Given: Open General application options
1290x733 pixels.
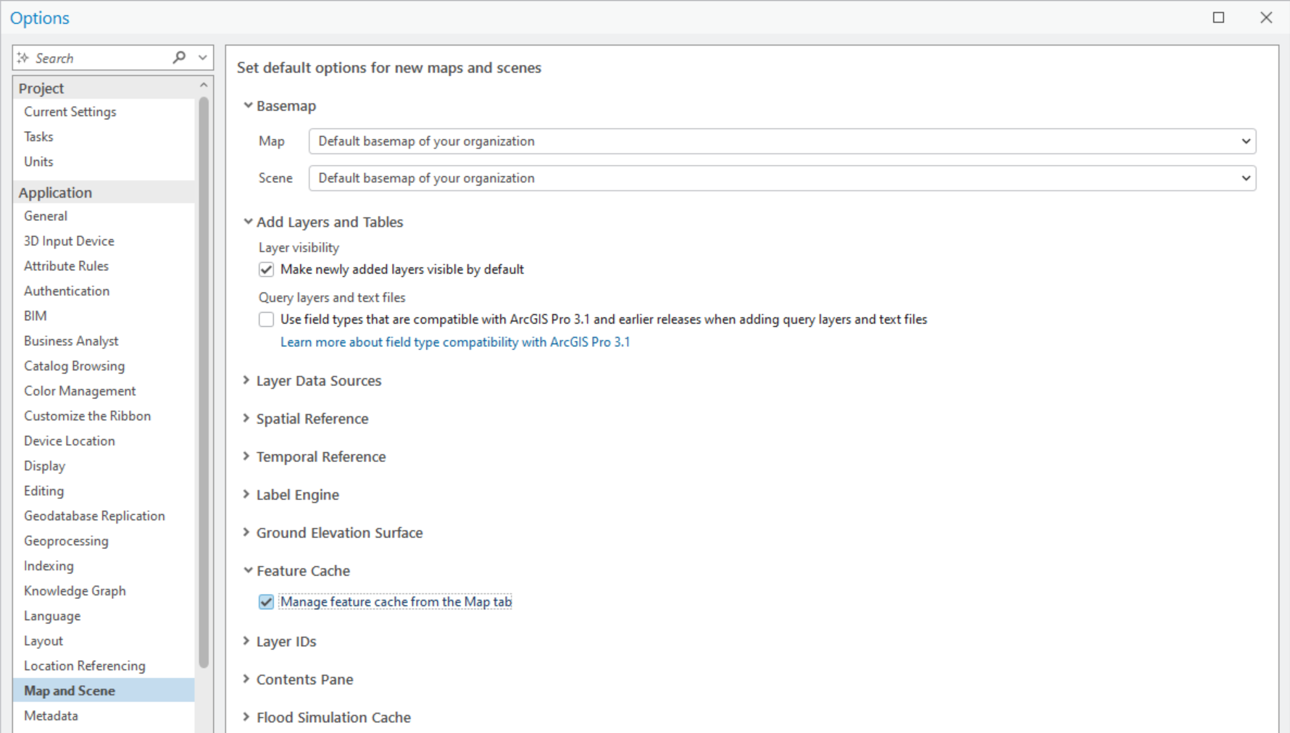Looking at the screenshot, I should coord(46,216).
